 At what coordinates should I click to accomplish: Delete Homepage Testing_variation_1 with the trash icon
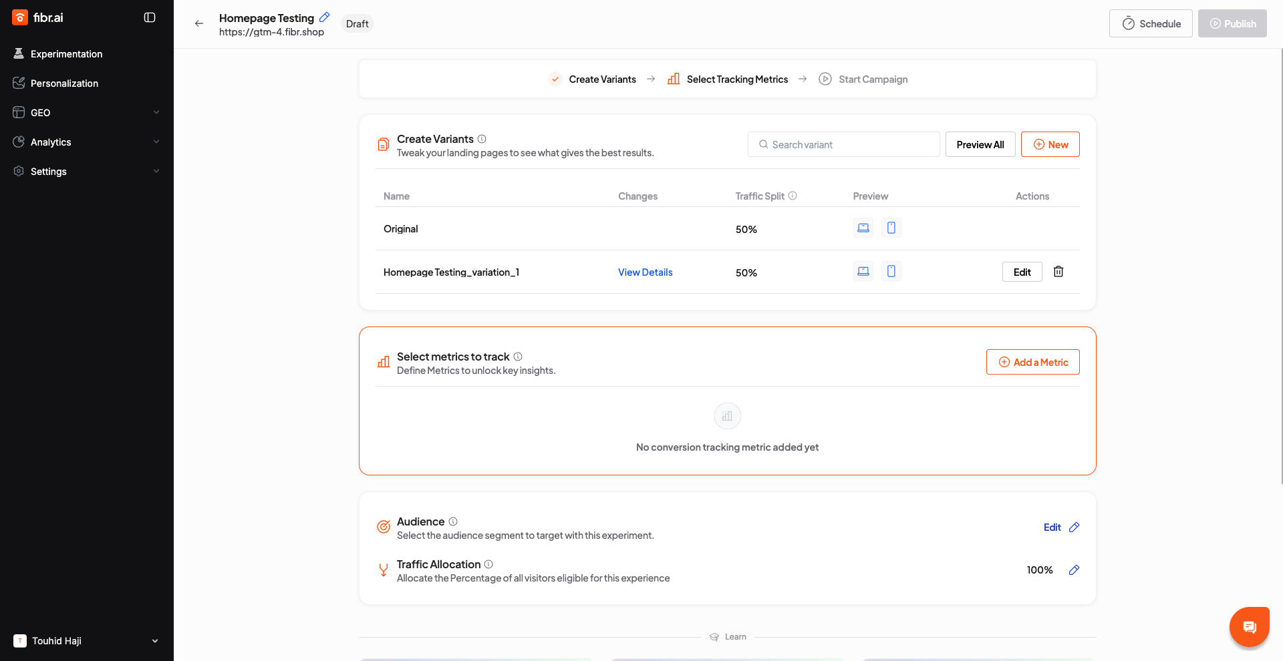click(x=1058, y=272)
